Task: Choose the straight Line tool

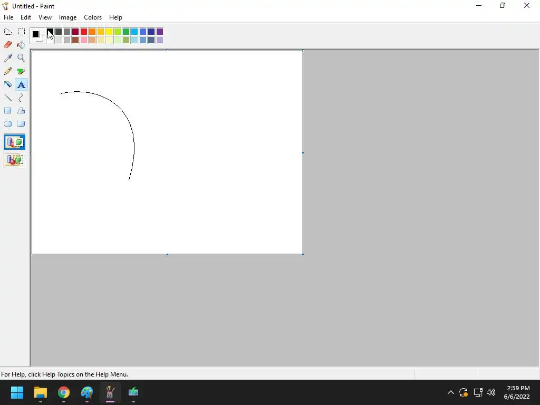Action: pos(8,98)
